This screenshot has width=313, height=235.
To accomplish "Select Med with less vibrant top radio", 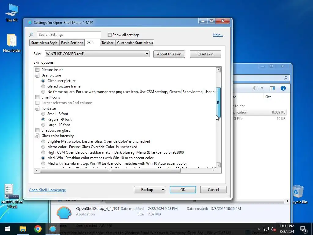I will (43, 163).
